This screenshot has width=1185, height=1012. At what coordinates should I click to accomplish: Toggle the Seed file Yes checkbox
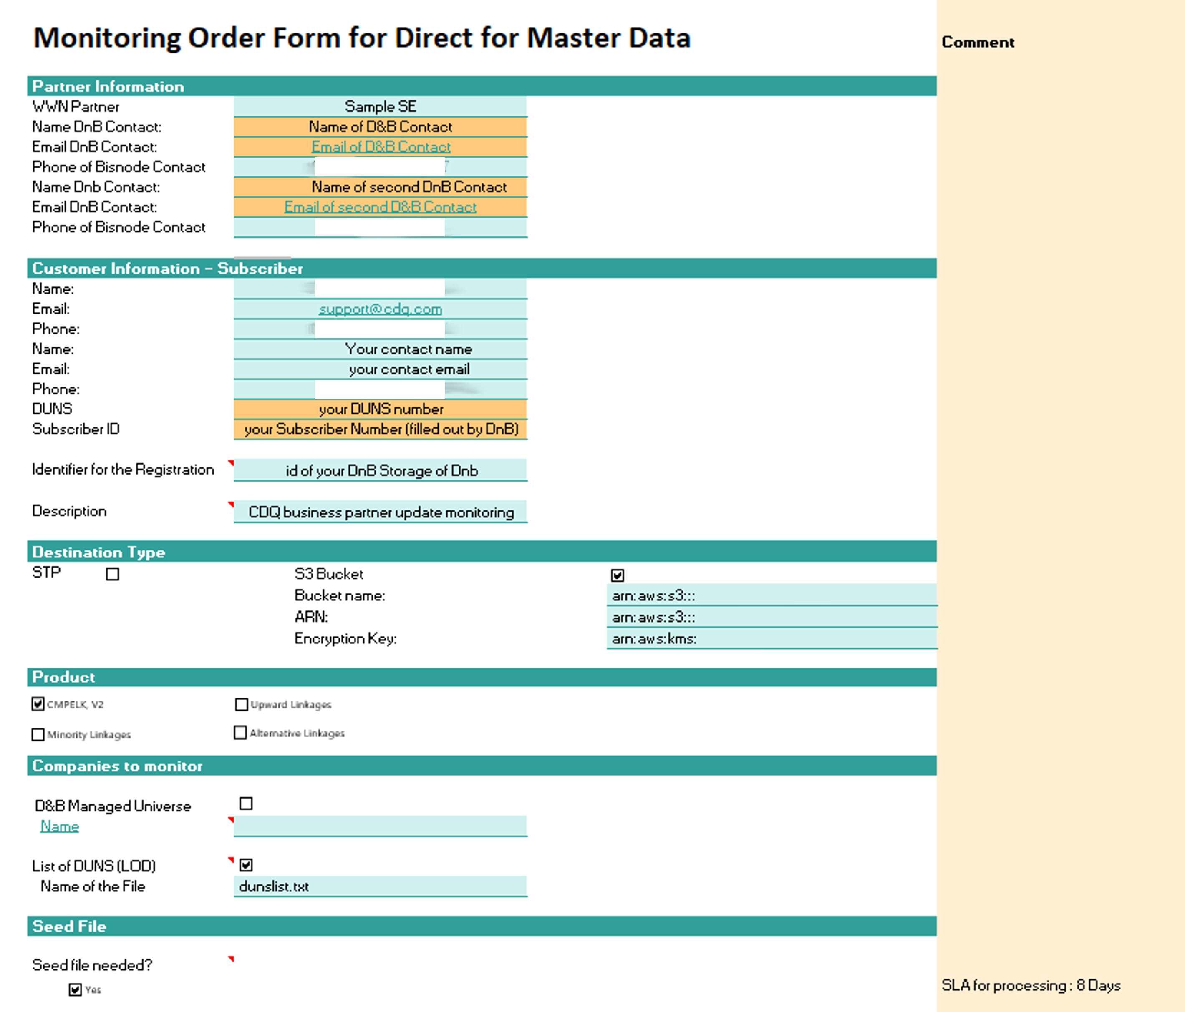[75, 989]
